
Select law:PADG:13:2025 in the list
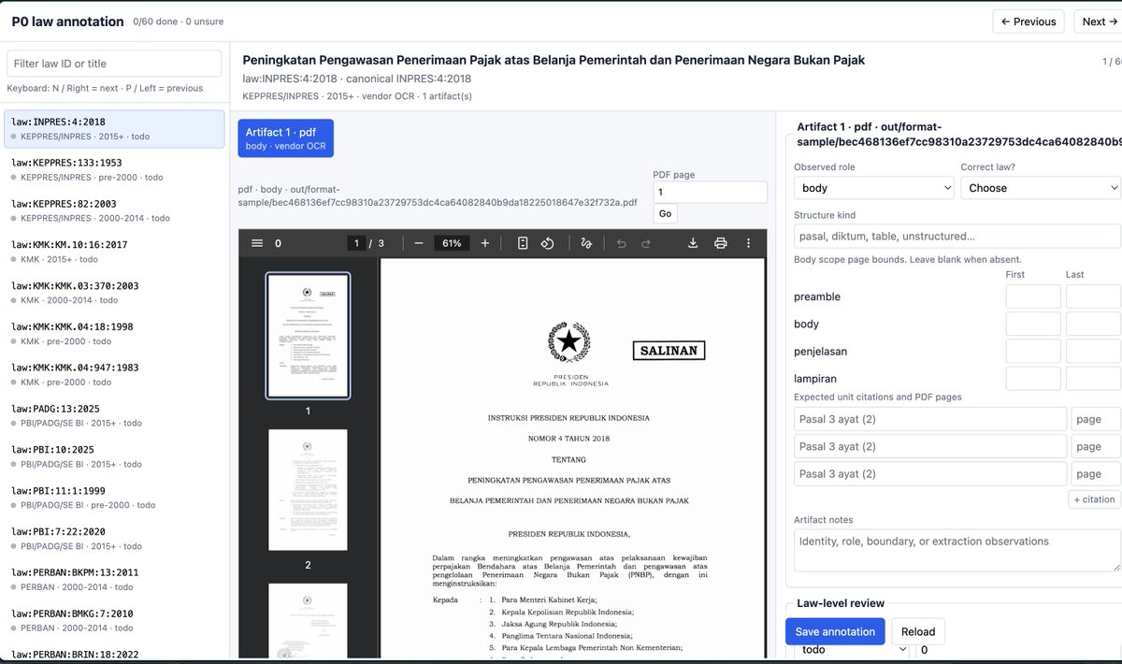tap(114, 415)
